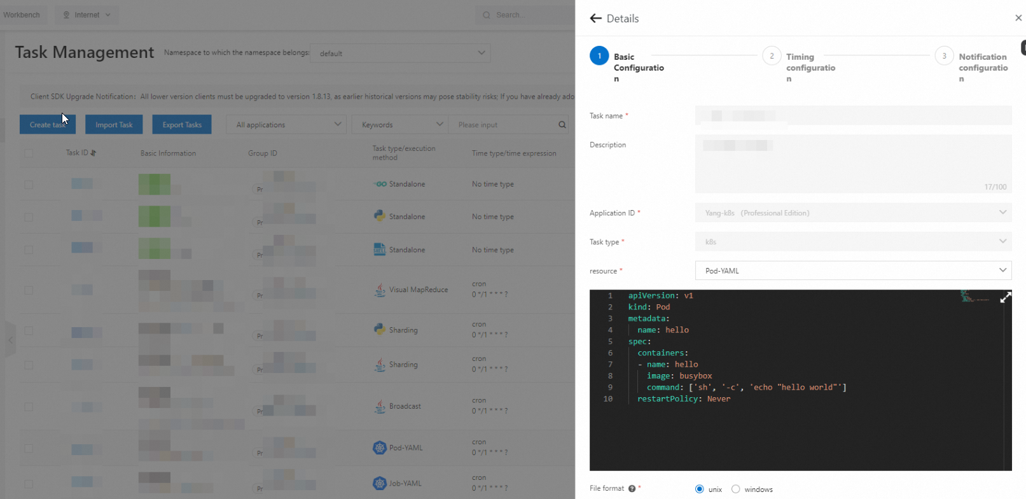Click the search magnifier in Keywords field
This screenshot has height=499, width=1026.
coord(562,125)
